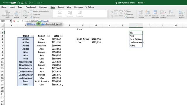The height and width of the screenshot is (105, 187).
Task: Open more quick access options ellipsis
Action: 42,3
